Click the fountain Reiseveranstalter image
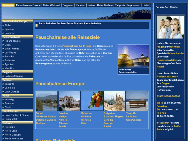Screen dimensions: 188x141 133,56
